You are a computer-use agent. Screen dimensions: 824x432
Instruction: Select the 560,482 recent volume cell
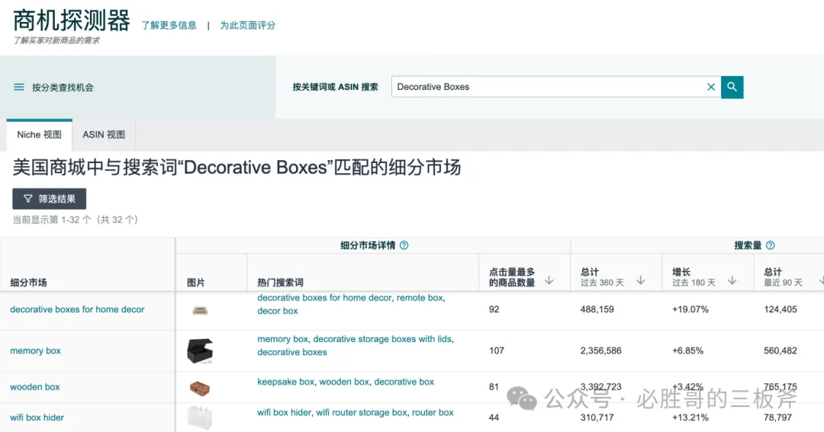[781, 350]
